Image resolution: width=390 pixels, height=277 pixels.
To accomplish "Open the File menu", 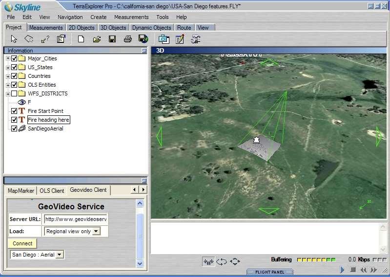I will click(11, 17).
